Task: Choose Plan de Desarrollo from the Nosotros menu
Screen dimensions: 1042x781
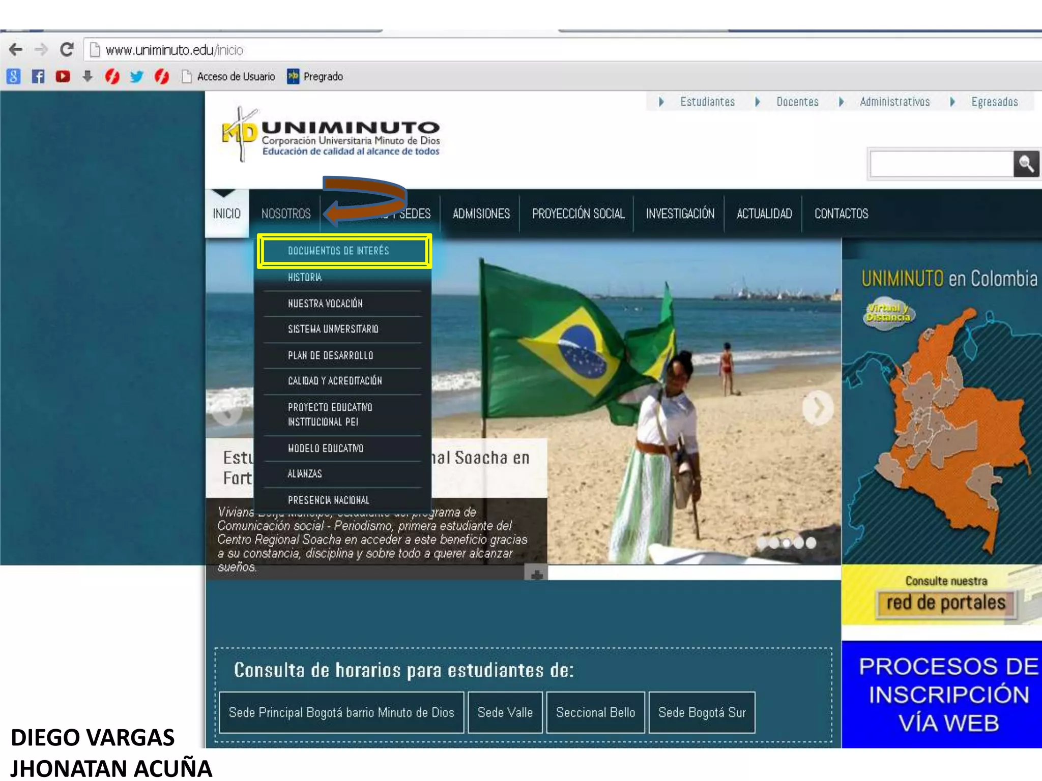Action: [x=330, y=355]
